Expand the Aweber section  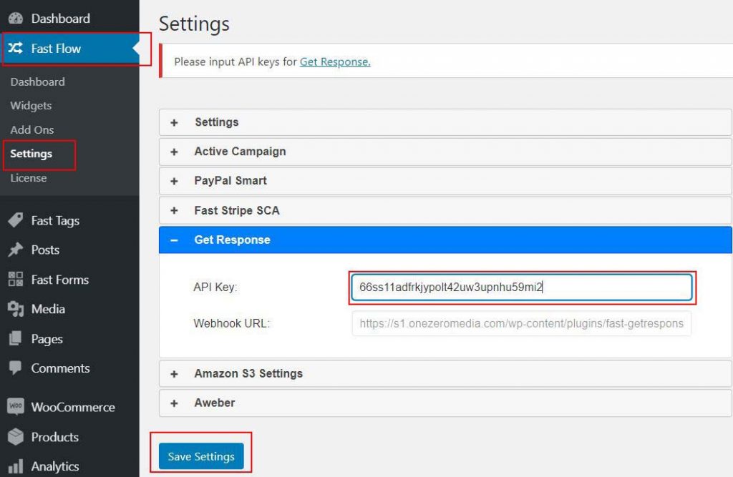coord(445,403)
